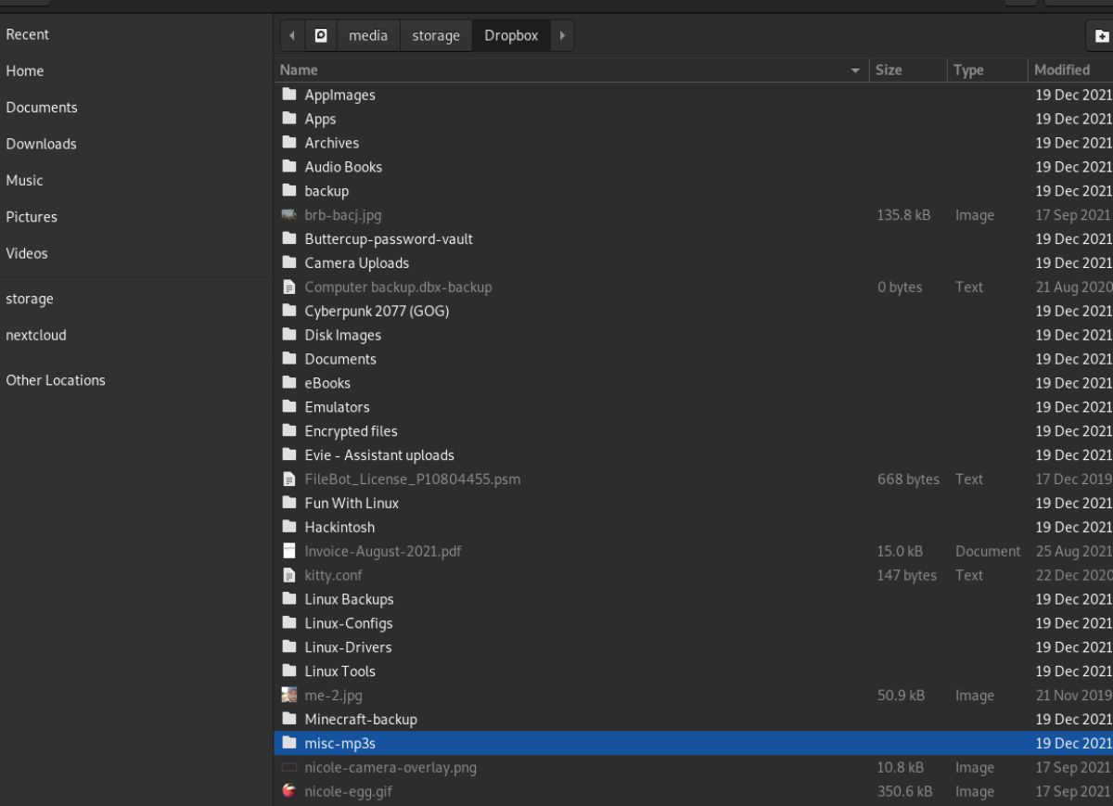The height and width of the screenshot is (806, 1113).
Task: Click the nicole-egg.gif file icon
Action: 288,791
